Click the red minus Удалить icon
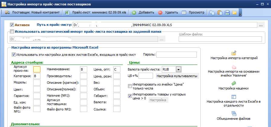The height and width of the screenshot is (127, 271). (160, 13)
